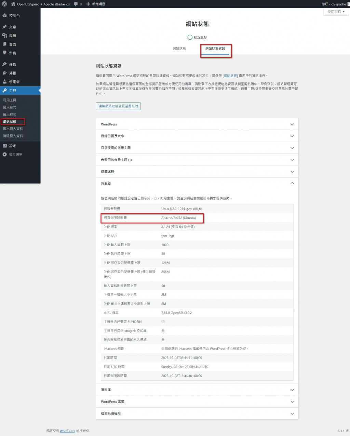Screen dimensions: 350x436
Task: Expand the 資料庫 section
Action: (197, 390)
